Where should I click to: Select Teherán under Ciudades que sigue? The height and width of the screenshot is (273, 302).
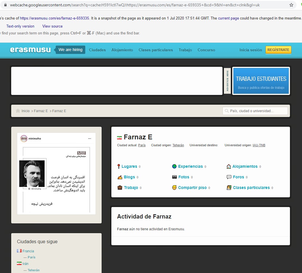34,270
